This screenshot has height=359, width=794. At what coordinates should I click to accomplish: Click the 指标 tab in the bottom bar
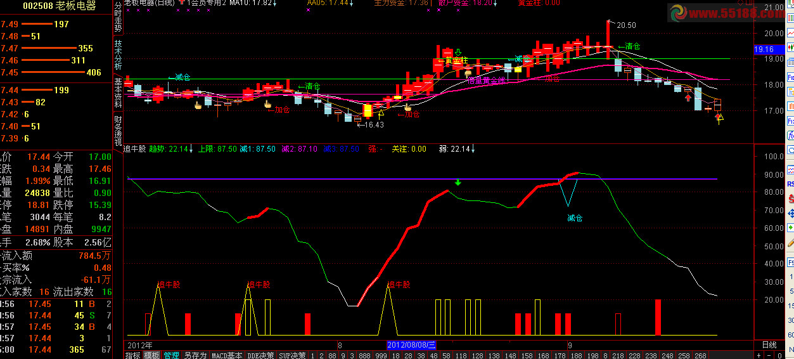[x=132, y=355]
